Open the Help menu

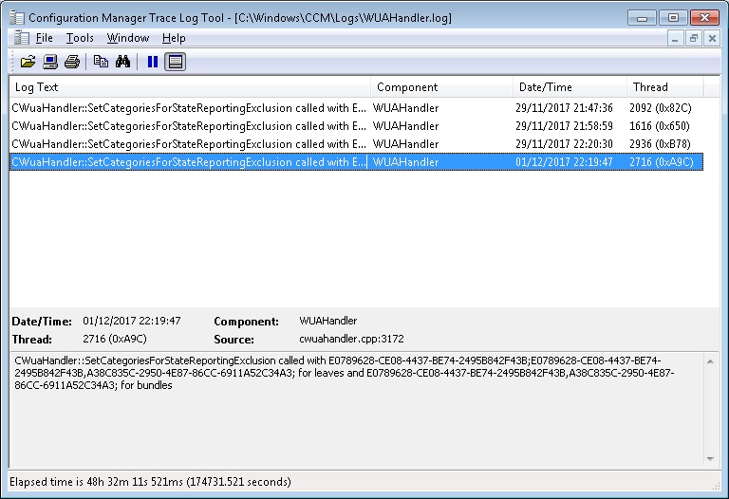tap(174, 38)
